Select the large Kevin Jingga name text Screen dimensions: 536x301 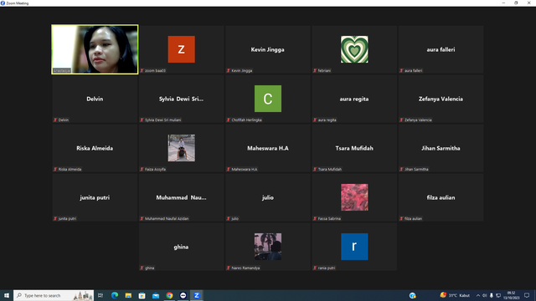pos(268,49)
